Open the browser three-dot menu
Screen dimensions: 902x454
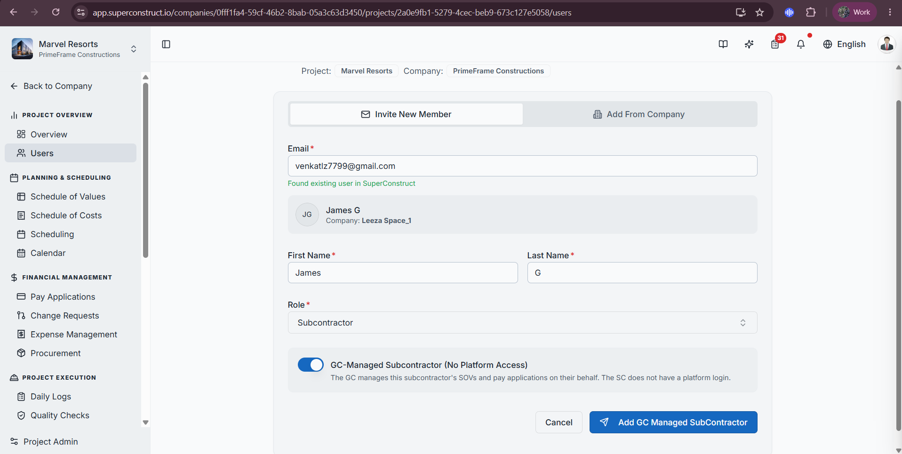(x=890, y=12)
